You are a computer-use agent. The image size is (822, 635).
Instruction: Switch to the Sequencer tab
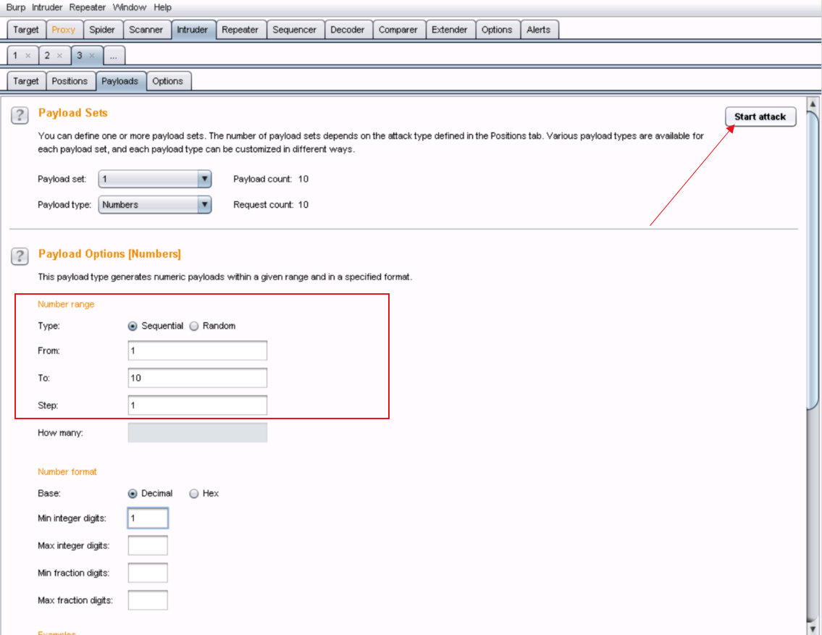click(x=295, y=30)
